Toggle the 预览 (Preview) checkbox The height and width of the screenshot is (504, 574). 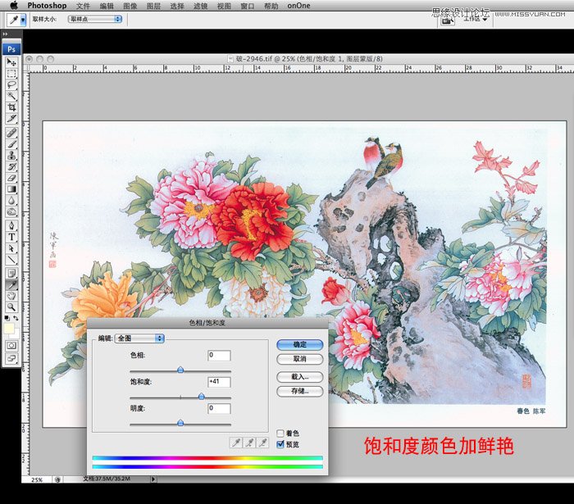280,444
